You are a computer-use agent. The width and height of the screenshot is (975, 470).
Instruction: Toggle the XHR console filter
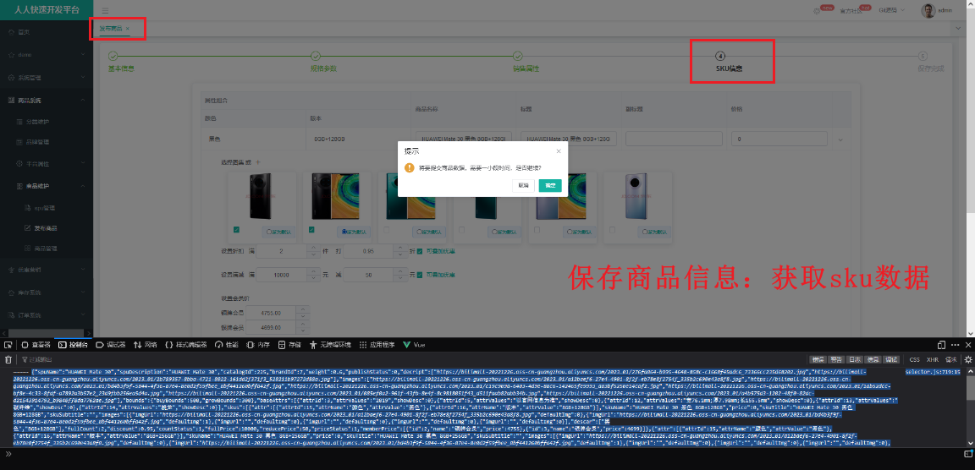(932, 359)
